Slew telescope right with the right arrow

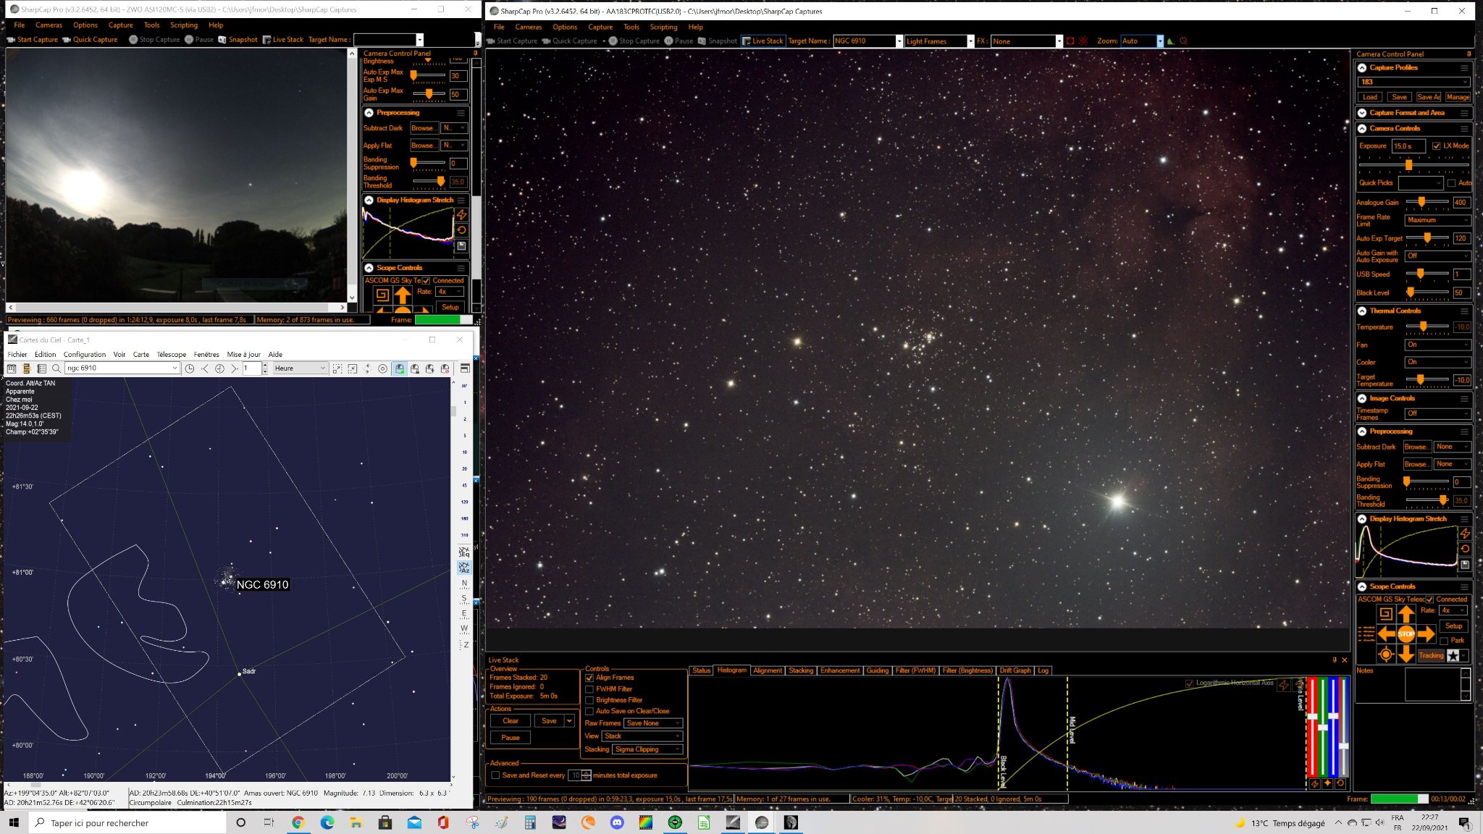pyautogui.click(x=1426, y=634)
